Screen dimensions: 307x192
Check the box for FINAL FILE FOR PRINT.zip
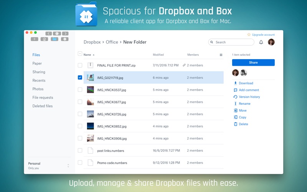(80, 65)
